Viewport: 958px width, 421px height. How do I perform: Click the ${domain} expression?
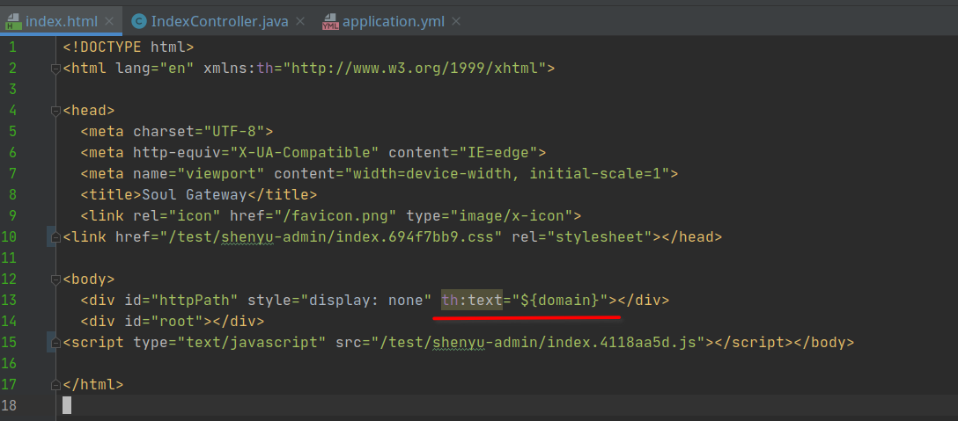[560, 301]
